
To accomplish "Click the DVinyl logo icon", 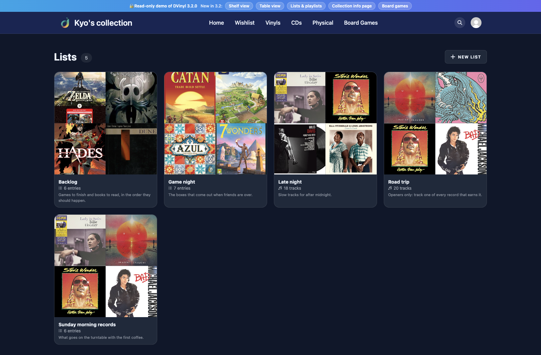I will [x=65, y=23].
